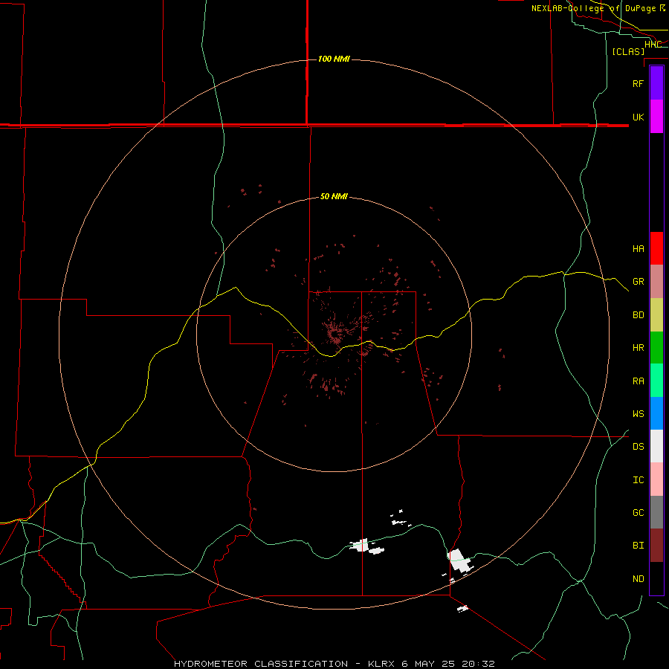
Task: Click the red HA legend color swatch
Action: [656, 248]
